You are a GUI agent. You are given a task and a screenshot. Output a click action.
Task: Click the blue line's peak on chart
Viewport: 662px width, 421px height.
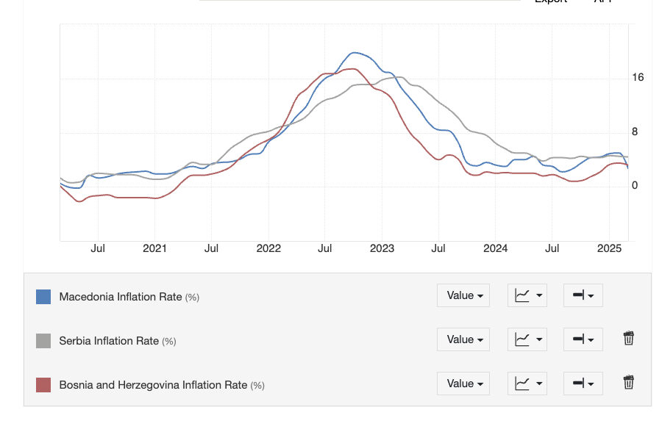pos(355,53)
